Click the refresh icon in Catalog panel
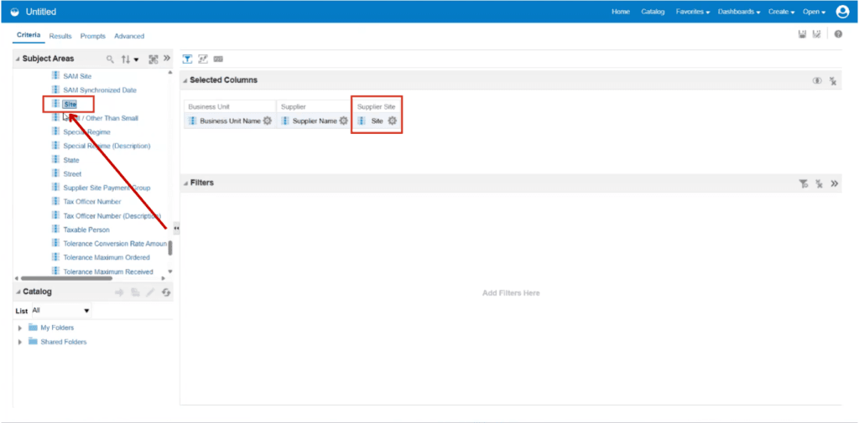859x423 pixels. 166,292
